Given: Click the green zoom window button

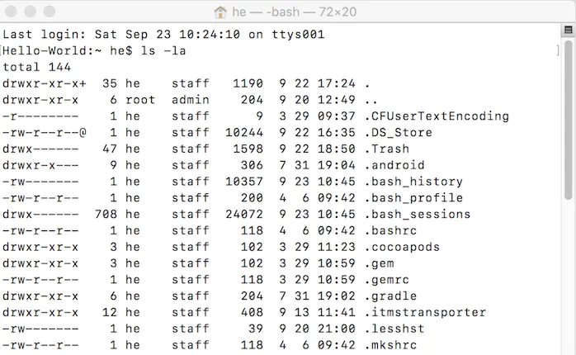Looking at the screenshot, I should [50, 12].
